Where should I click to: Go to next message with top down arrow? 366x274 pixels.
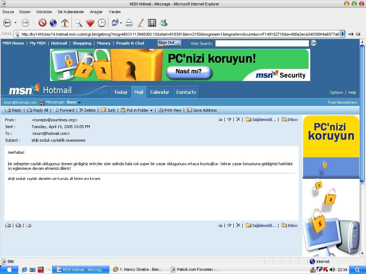(x=229, y=120)
